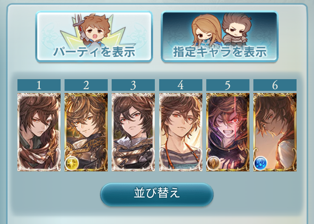Click the パーティを表示 button
The width and height of the screenshot is (314, 224).
94,37
